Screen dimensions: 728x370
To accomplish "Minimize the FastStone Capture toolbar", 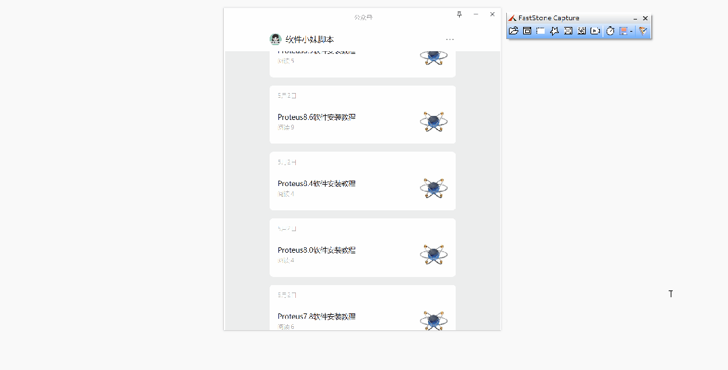I will point(635,19).
